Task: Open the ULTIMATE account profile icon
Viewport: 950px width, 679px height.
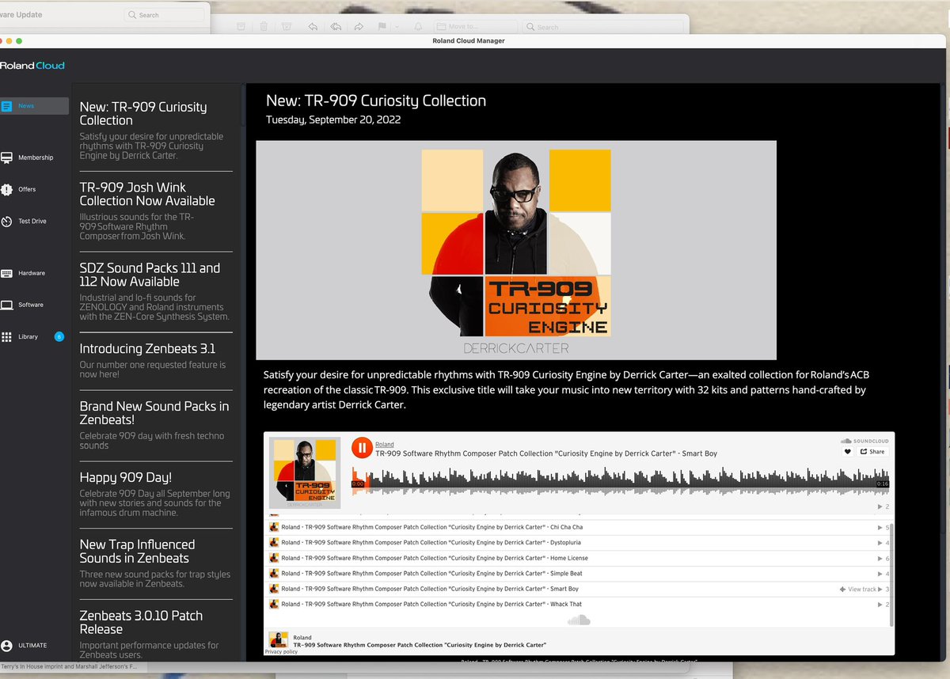Action: (6, 646)
